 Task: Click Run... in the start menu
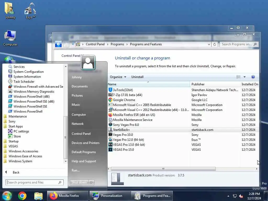[x=76, y=170]
